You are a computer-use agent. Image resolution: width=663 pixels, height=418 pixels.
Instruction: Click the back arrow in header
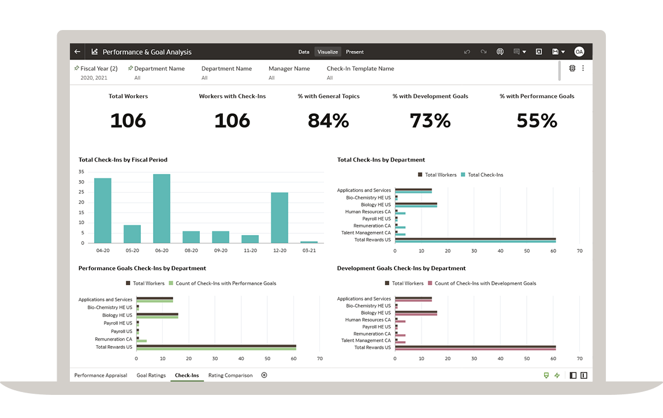(x=77, y=52)
